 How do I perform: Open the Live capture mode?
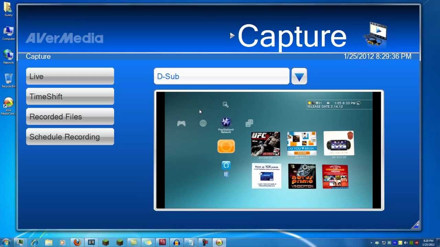[70, 76]
